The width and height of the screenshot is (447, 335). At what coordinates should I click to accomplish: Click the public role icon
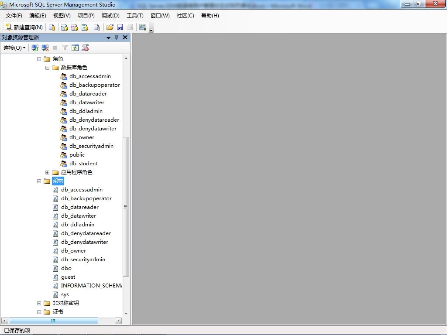64,155
